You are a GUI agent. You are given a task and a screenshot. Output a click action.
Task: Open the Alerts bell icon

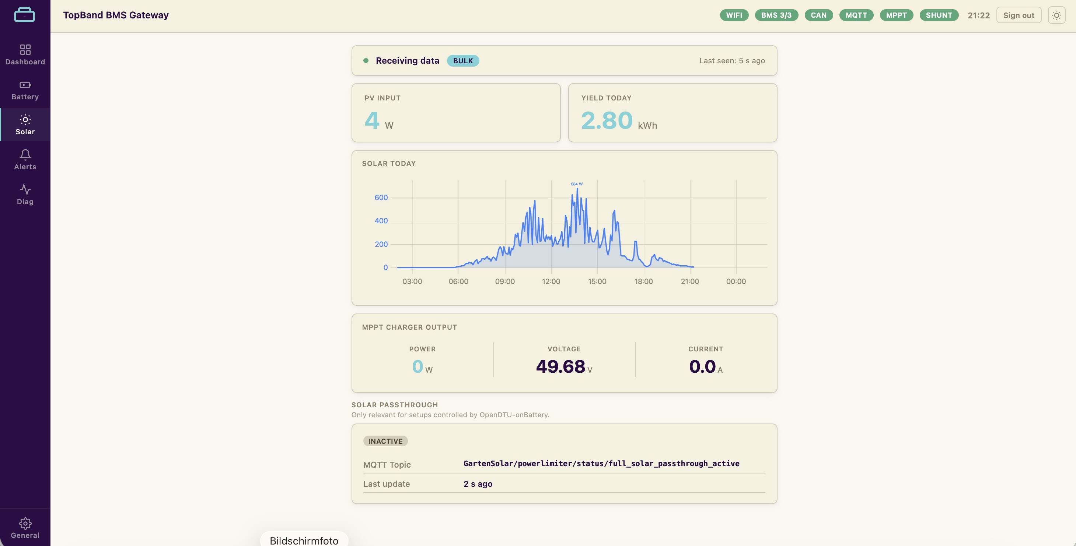[x=25, y=155]
